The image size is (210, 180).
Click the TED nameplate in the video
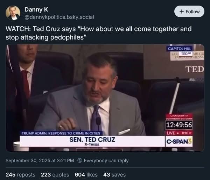pos(195,69)
